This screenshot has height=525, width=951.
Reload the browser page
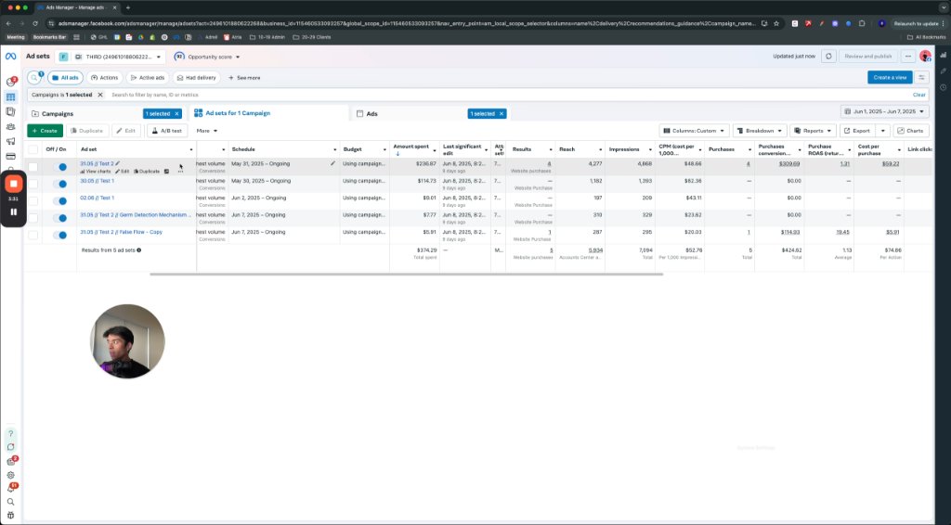[35, 23]
